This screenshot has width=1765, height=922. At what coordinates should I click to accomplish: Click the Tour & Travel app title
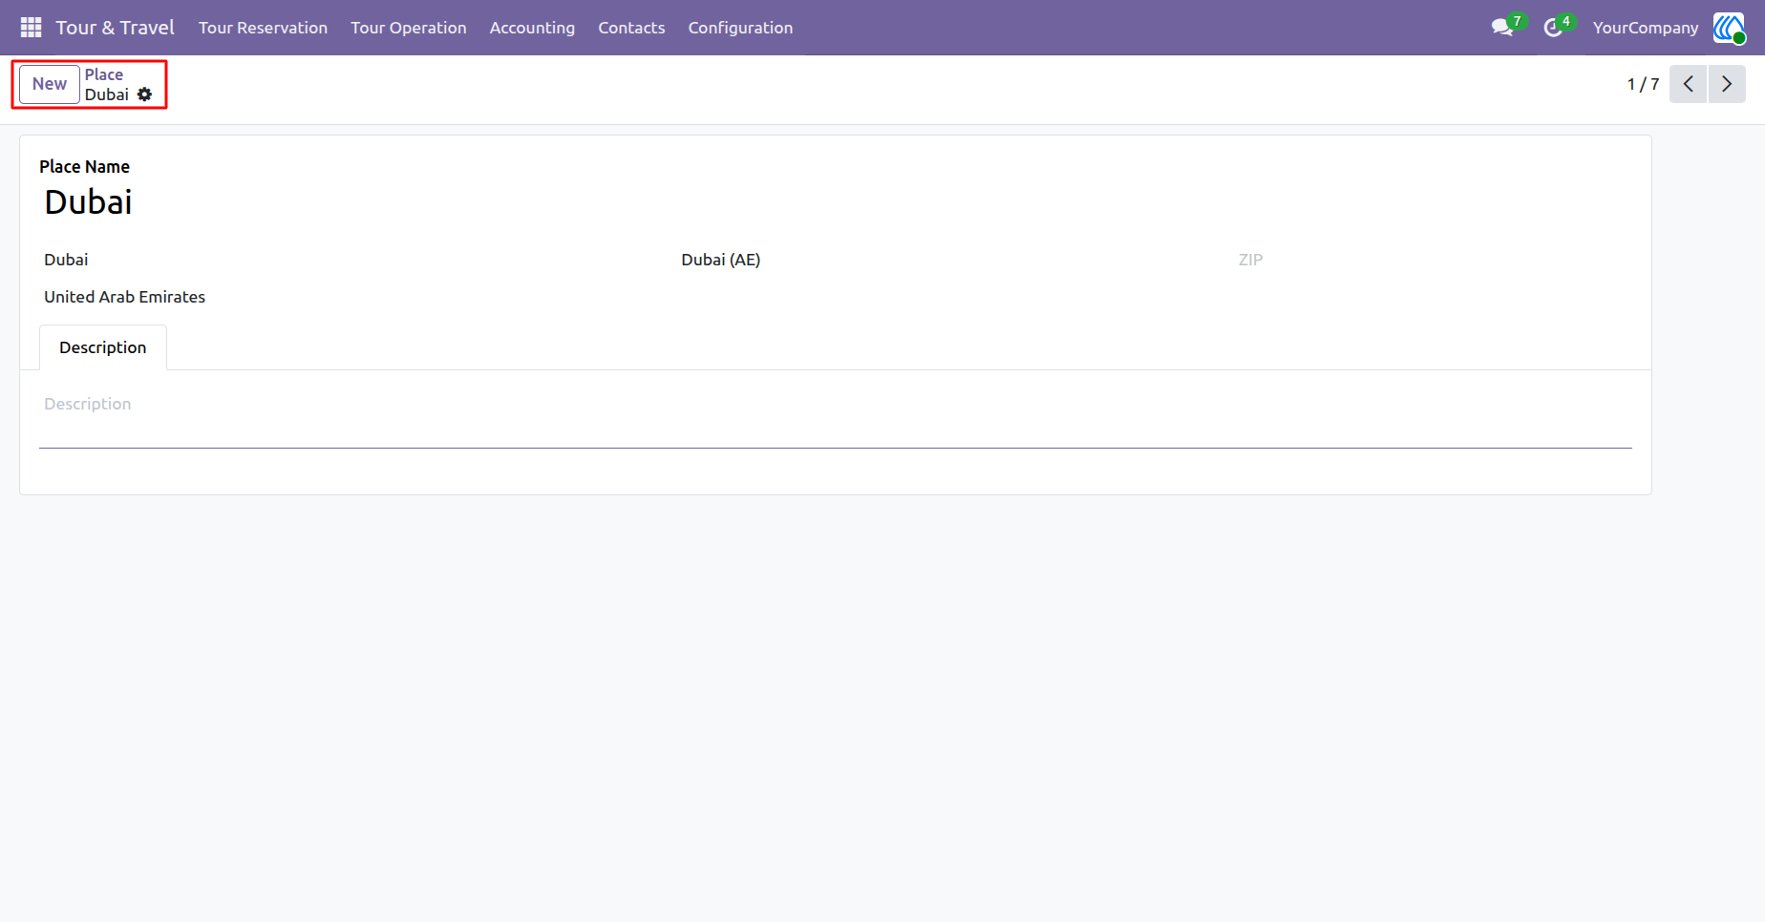coord(115,28)
